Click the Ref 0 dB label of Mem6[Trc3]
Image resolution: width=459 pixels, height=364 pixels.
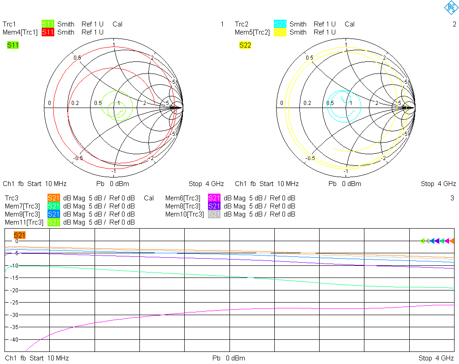pos(282,198)
